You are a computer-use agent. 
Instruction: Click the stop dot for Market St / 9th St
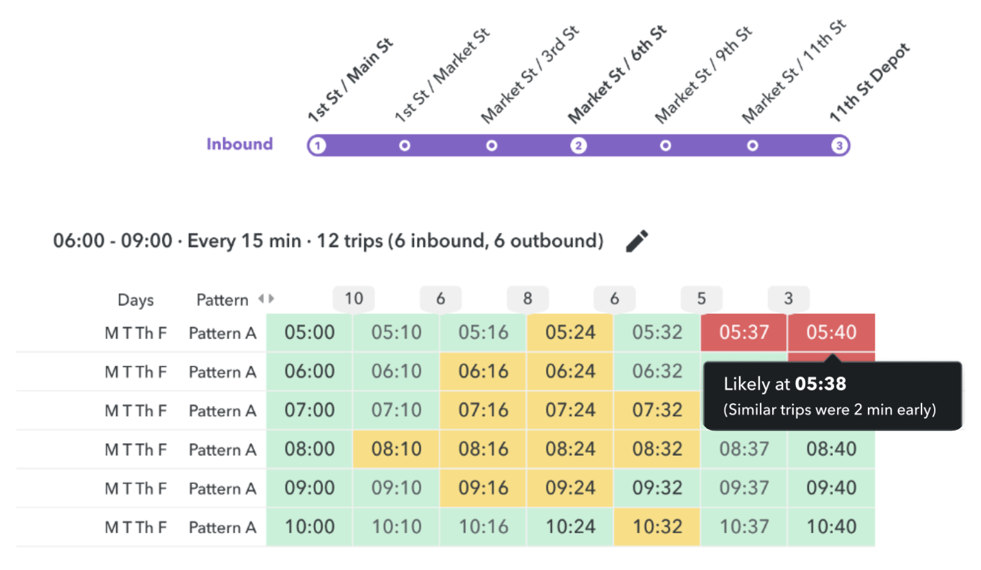(665, 145)
